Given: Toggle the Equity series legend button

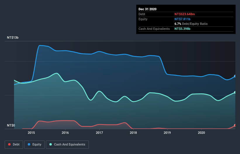Looking at the screenshot, I should (34, 145).
